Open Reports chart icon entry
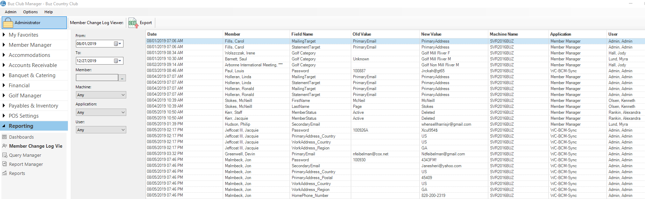This screenshot has width=645, height=199. click(x=5, y=174)
